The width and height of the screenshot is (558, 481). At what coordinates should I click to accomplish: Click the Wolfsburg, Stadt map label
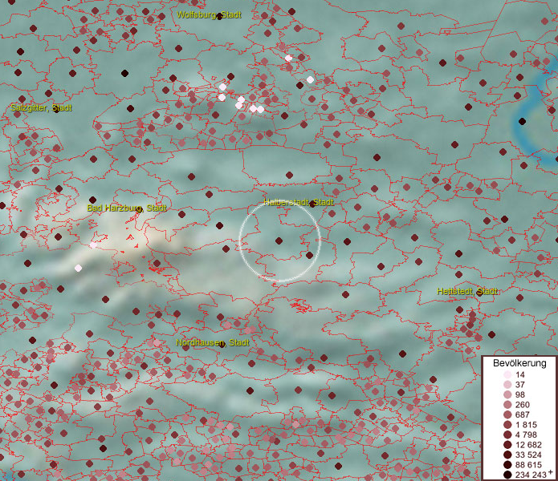coord(209,15)
